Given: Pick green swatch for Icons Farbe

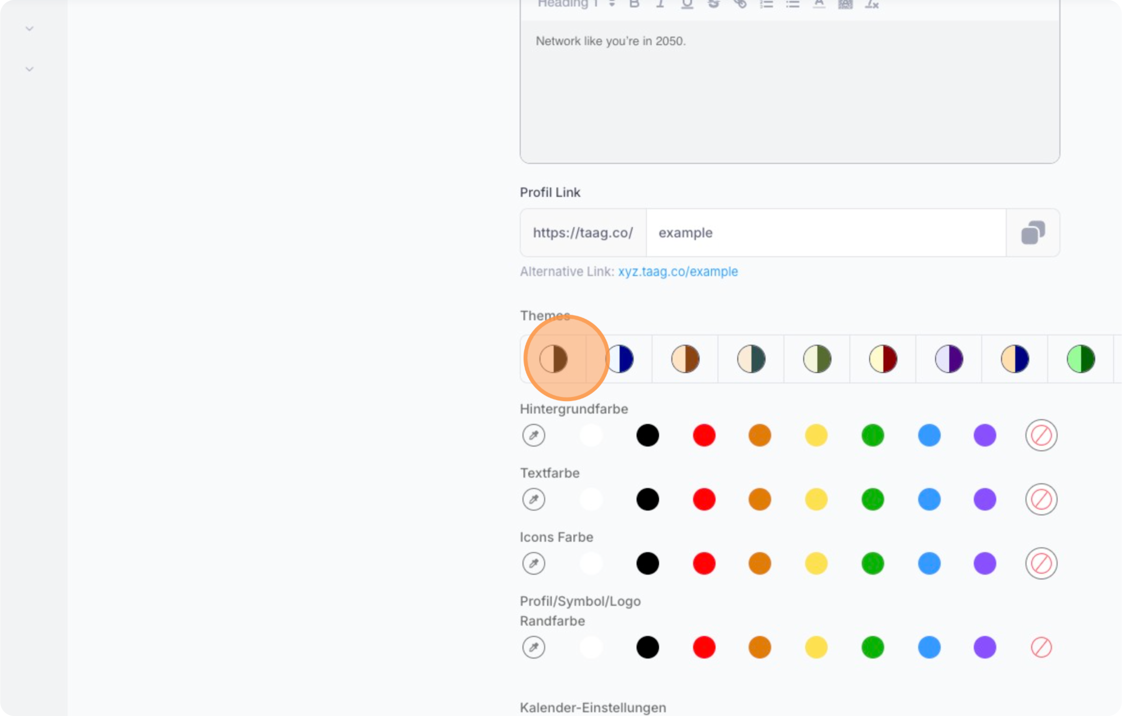Looking at the screenshot, I should tap(872, 563).
